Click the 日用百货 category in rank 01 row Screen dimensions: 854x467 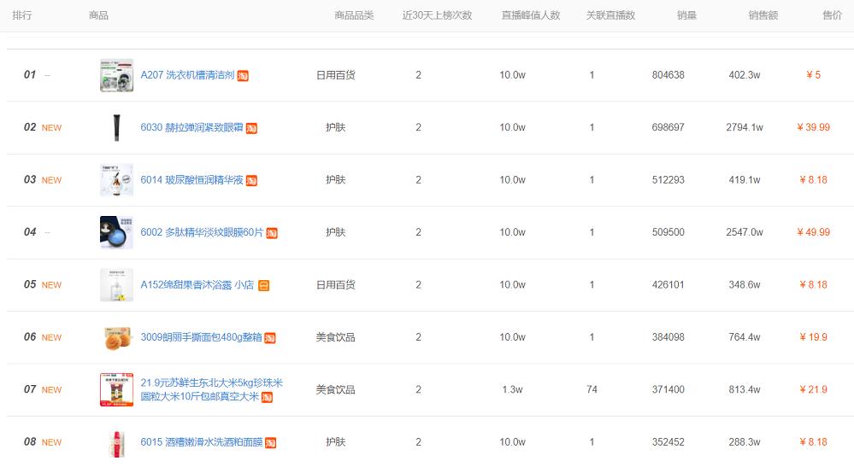tap(335, 75)
